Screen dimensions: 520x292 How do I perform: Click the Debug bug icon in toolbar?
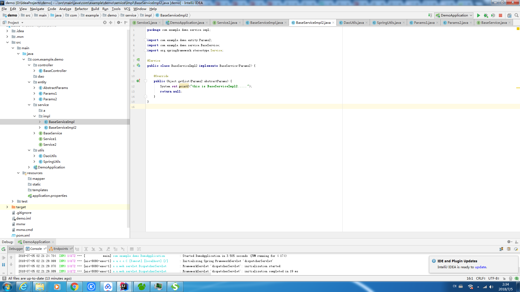486,15
